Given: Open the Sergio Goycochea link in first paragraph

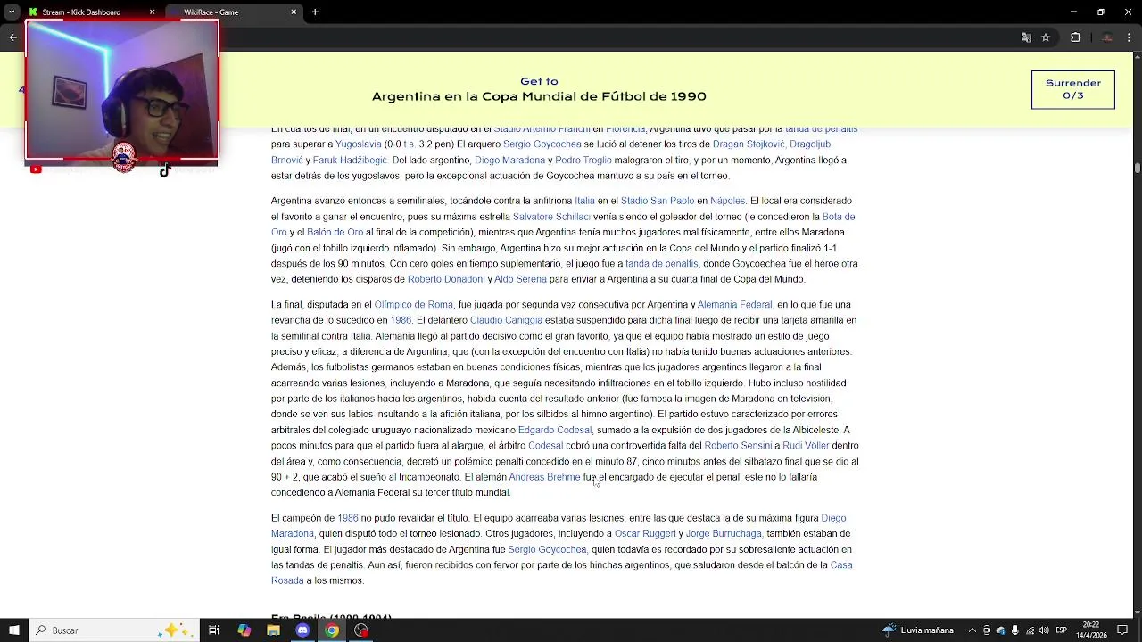Looking at the screenshot, I should pyautogui.click(x=542, y=144).
